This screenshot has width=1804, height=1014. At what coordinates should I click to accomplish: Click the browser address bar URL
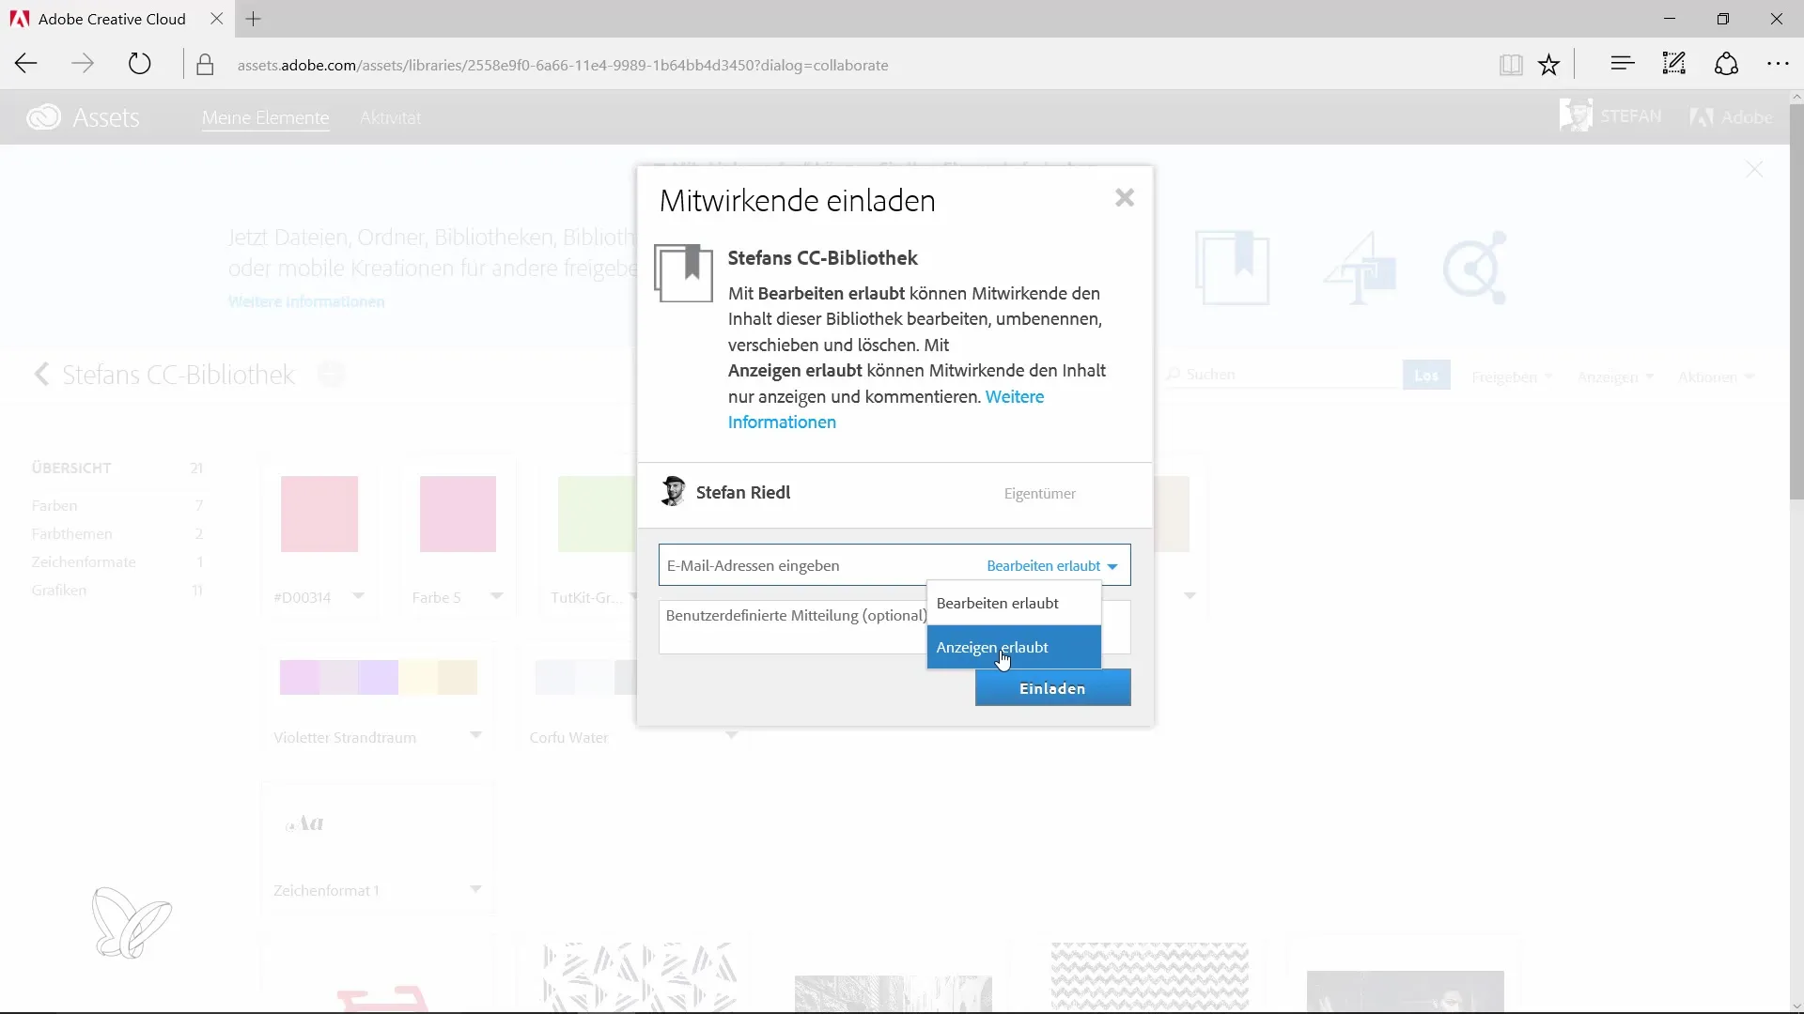563,65
